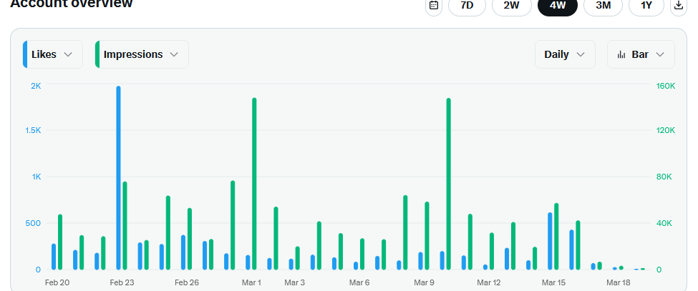Image resolution: width=698 pixels, height=291 pixels.
Task: Click the green Impressions bar at Mar 1
Action: pos(254,184)
